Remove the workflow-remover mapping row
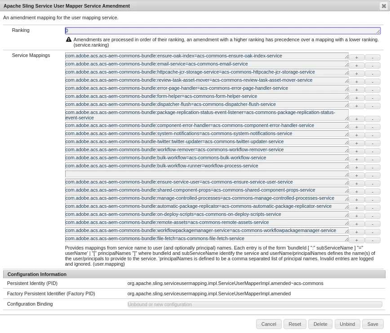 pos(372,151)
